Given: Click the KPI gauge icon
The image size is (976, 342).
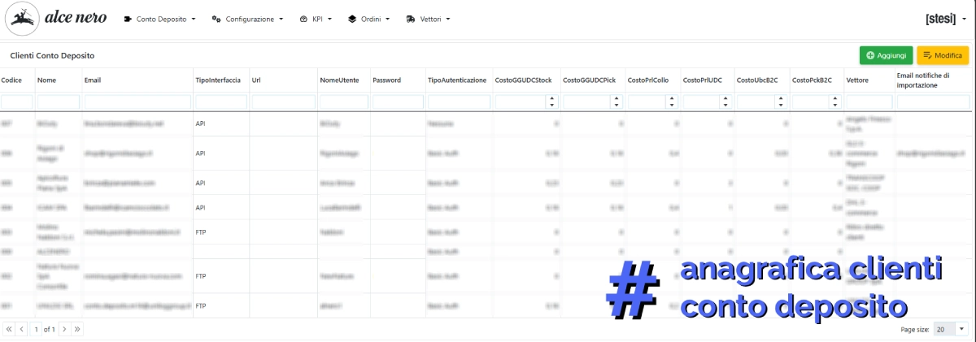Looking at the screenshot, I should [303, 19].
